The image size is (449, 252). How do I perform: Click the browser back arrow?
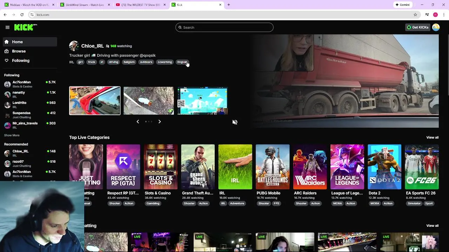tap(5, 15)
